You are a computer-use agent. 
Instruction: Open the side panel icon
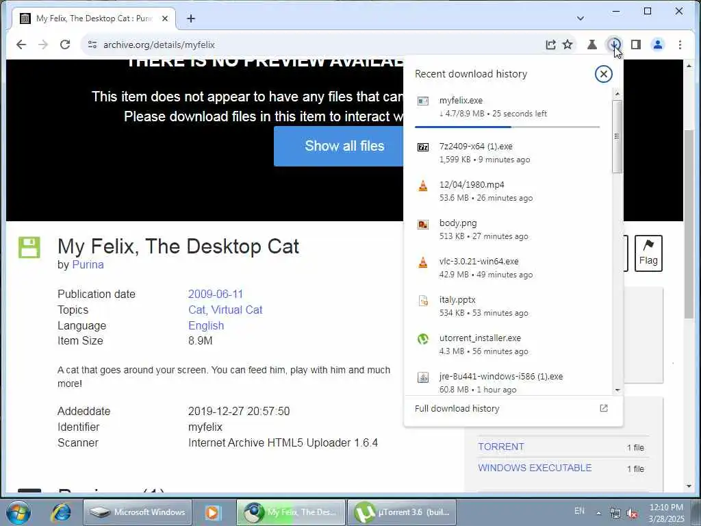tap(636, 45)
